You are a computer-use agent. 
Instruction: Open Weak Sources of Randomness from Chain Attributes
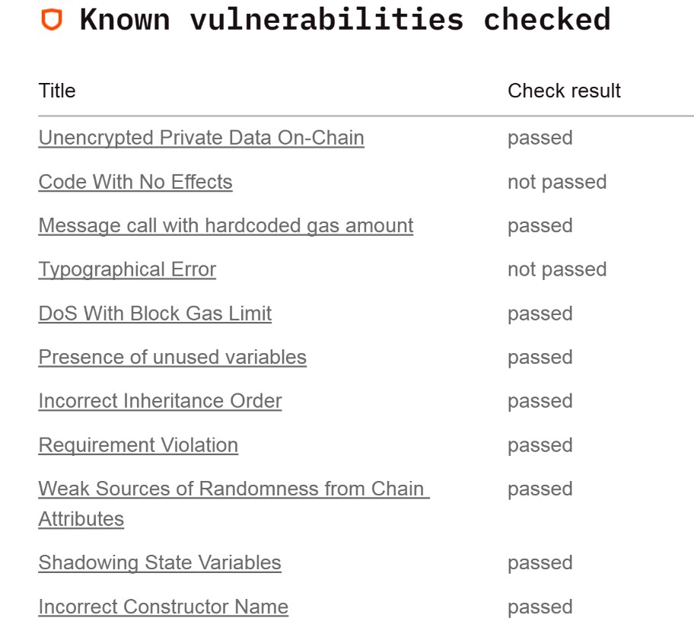(233, 489)
